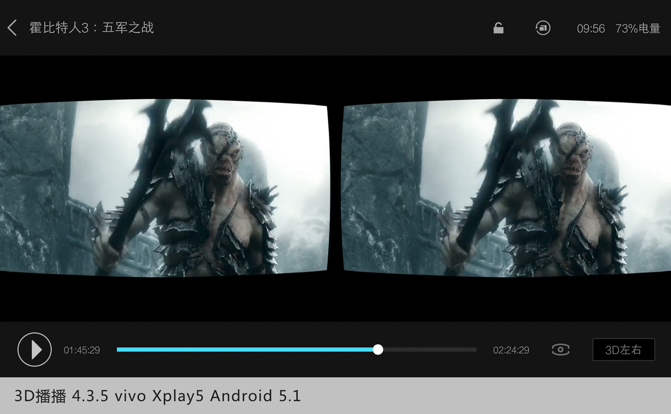Click the battery indicator 73%电量

click(x=638, y=29)
